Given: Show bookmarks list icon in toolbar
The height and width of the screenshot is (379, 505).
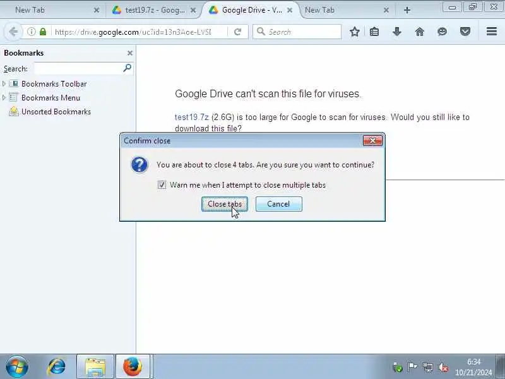Looking at the screenshot, I should pos(374,32).
